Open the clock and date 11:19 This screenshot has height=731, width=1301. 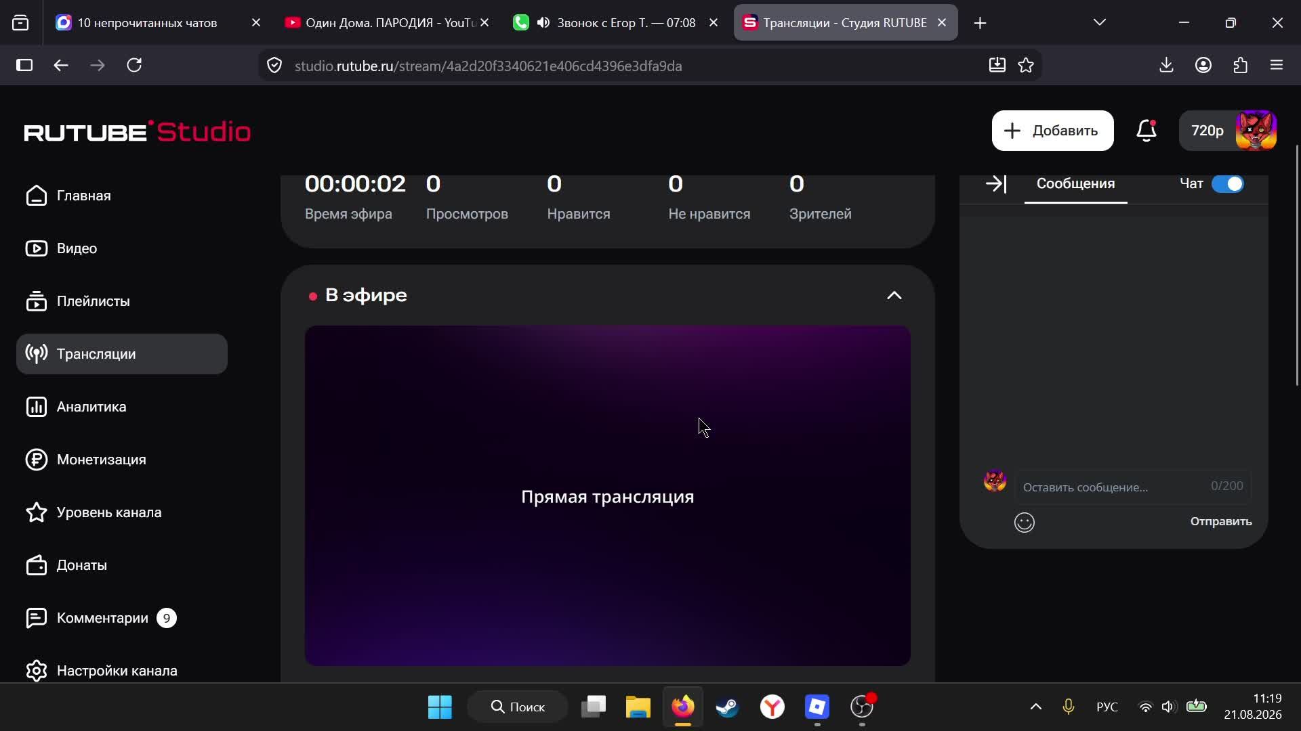pos(1253,707)
